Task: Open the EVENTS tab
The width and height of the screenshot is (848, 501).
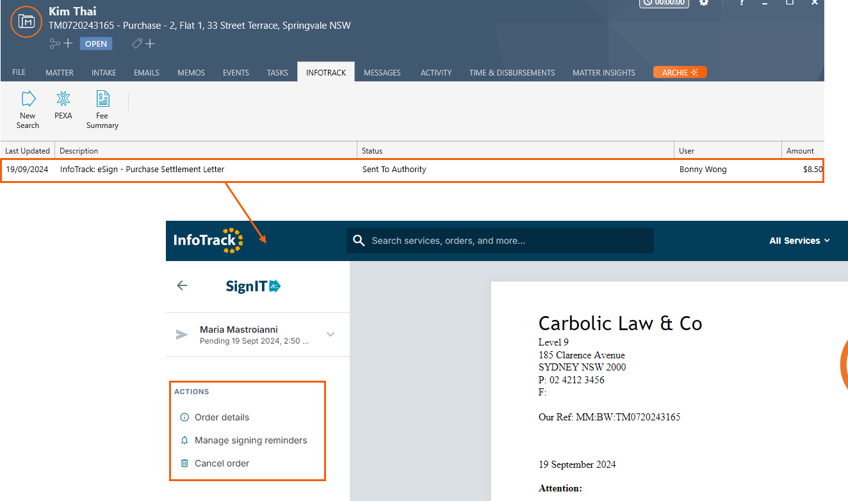Action: click(x=236, y=72)
